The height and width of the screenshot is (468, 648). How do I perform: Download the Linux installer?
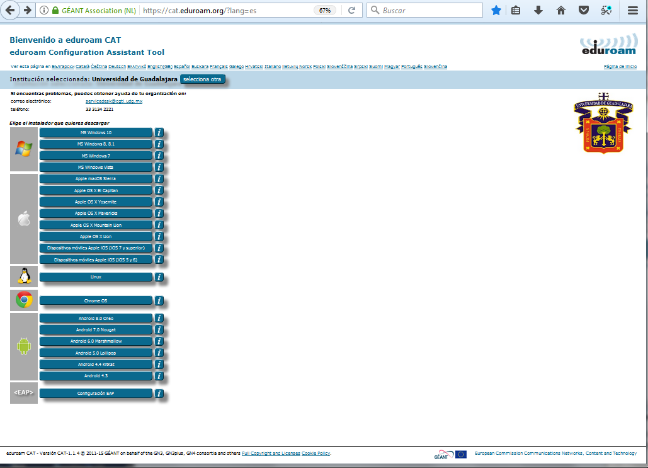click(96, 277)
